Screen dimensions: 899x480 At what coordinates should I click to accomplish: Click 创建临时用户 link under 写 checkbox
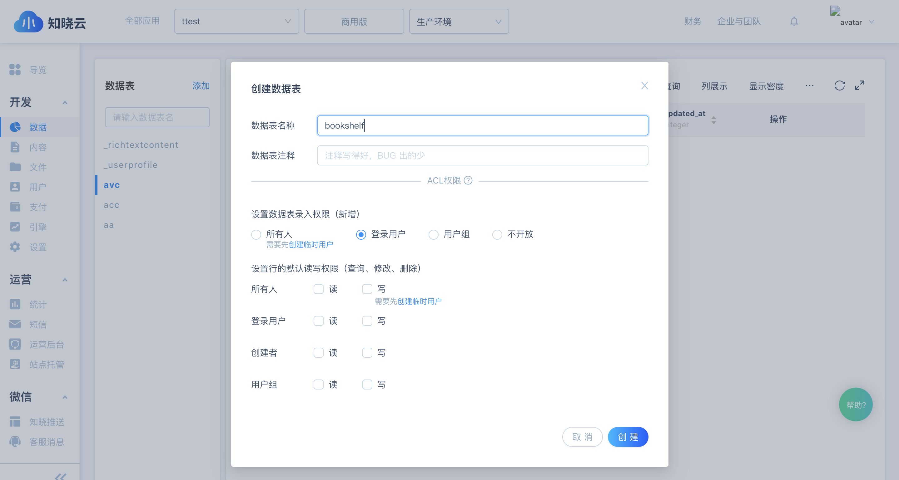(x=420, y=301)
